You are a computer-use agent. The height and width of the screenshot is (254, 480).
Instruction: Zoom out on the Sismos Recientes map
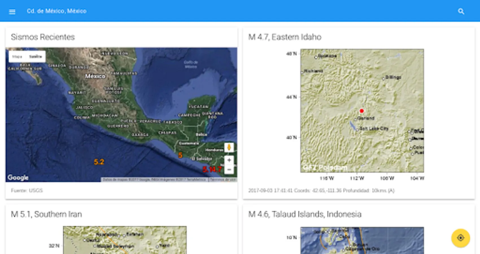[x=229, y=169]
